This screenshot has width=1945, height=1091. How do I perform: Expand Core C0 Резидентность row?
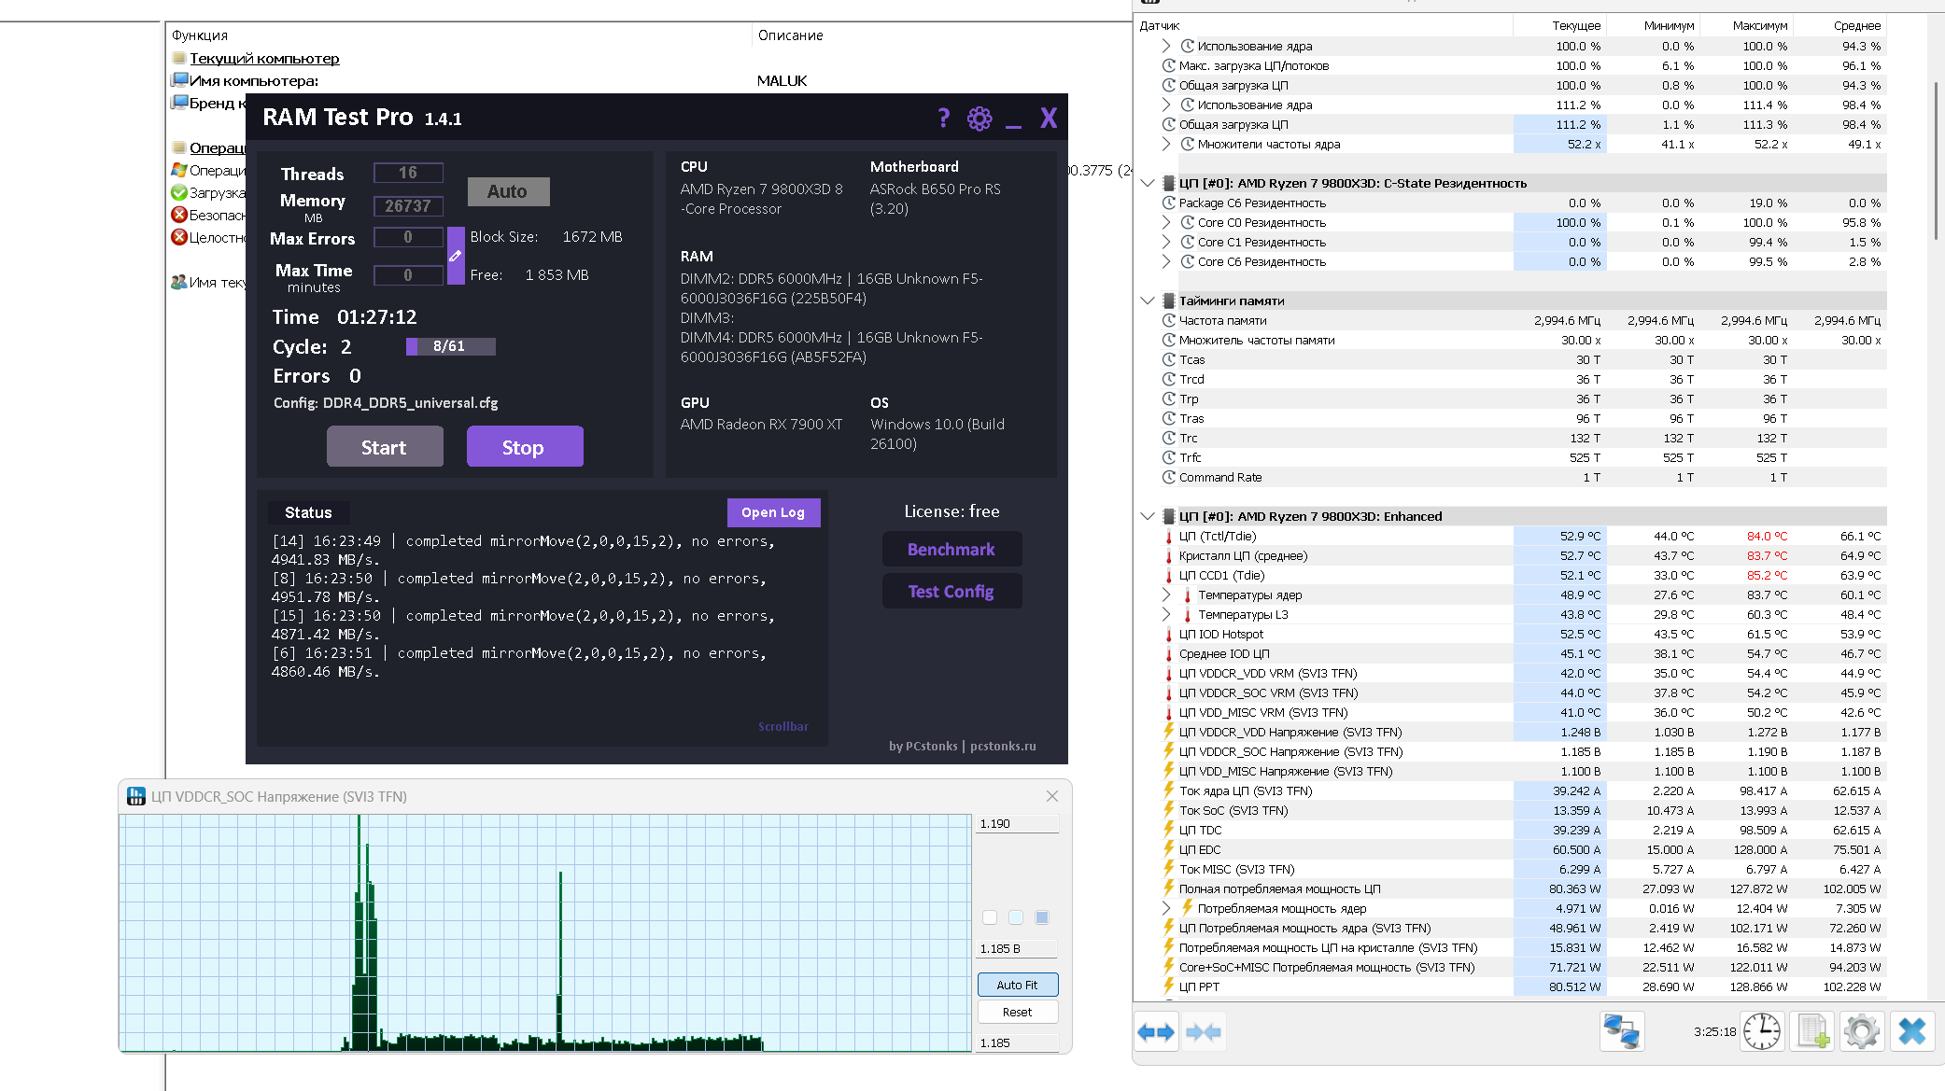[x=1166, y=222]
